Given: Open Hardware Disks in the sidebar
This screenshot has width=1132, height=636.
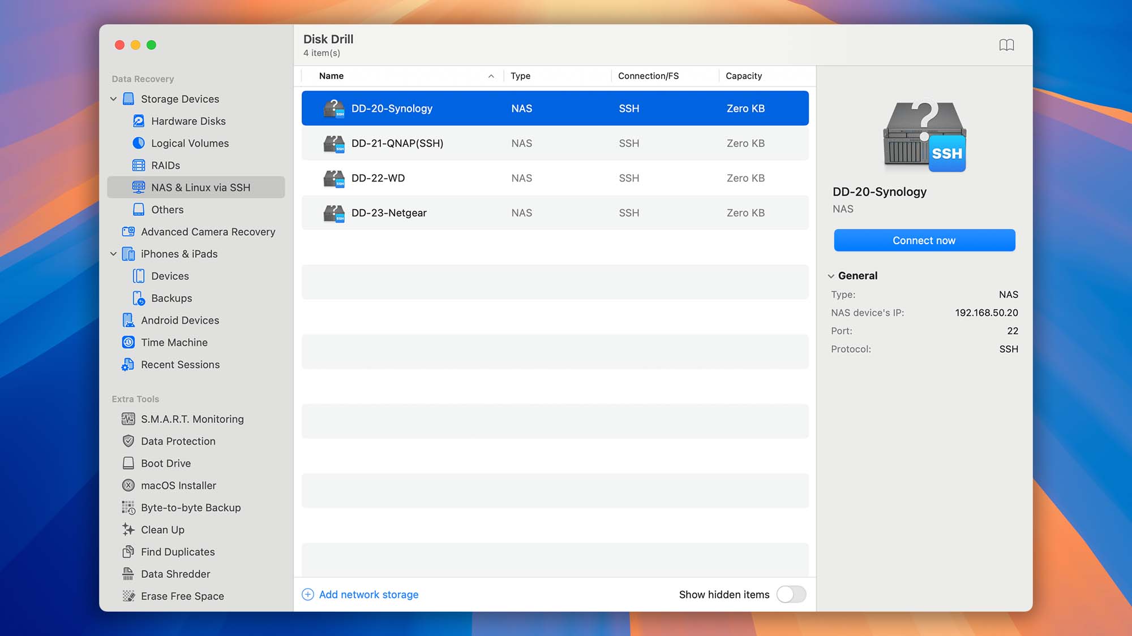Looking at the screenshot, I should point(188,121).
